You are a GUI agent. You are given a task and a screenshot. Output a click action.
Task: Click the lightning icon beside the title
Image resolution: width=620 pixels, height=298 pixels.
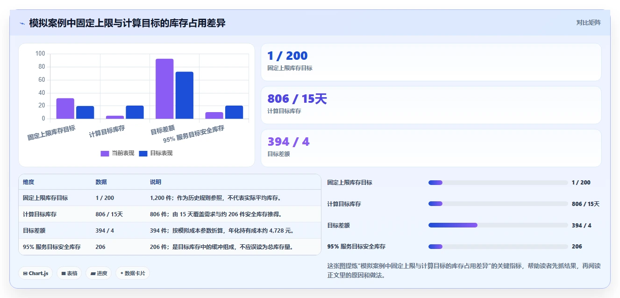click(x=22, y=23)
